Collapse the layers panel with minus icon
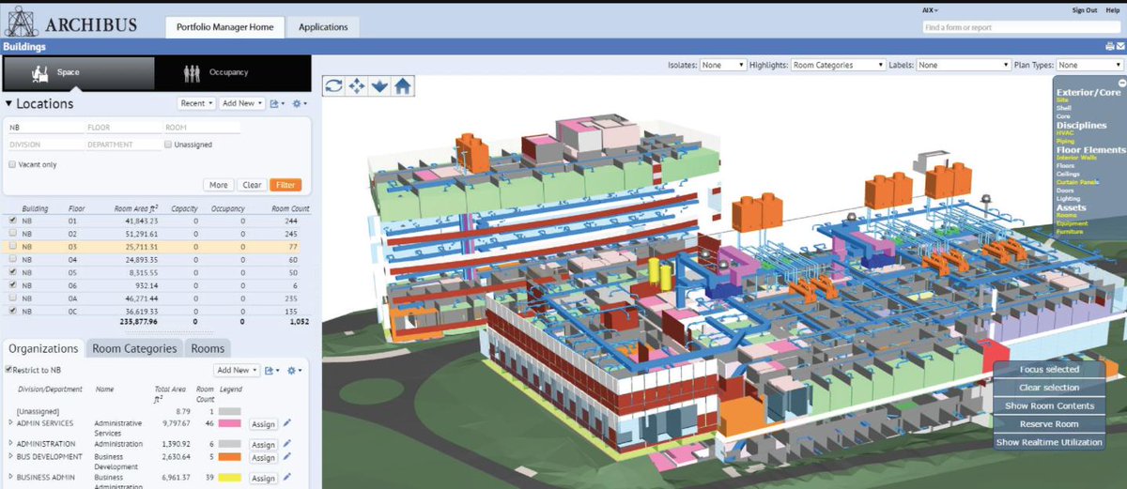The height and width of the screenshot is (489, 1127). pyautogui.click(x=1121, y=84)
